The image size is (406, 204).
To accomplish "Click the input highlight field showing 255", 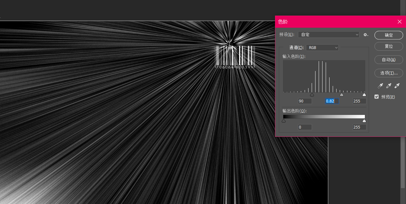I will coord(359,101).
